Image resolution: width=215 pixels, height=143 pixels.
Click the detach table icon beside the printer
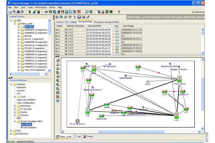click(x=88, y=17)
